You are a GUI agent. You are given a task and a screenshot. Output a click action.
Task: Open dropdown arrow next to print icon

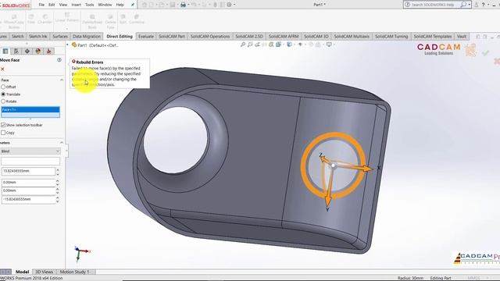pos(188,5)
